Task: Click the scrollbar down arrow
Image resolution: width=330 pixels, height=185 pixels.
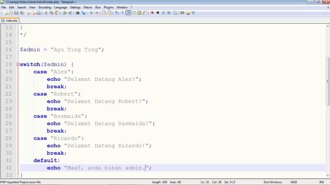Action: click(x=328, y=176)
